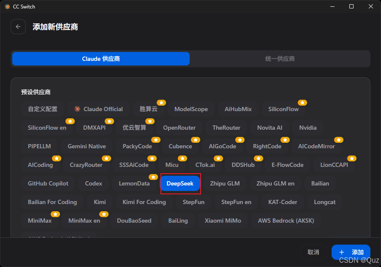Click the star badge on DDSHub

(259, 158)
